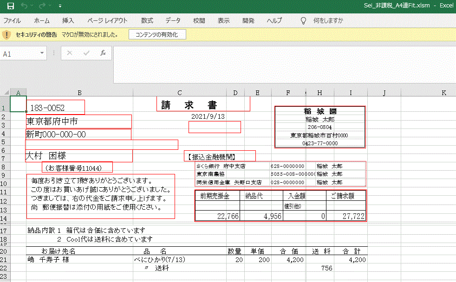
Task: Click the billed total 27,722
Action: click(353, 216)
